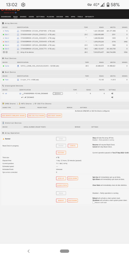129x259 pixels.
Task: Open the Apps tab
Action: pyautogui.click(x=73, y=17)
